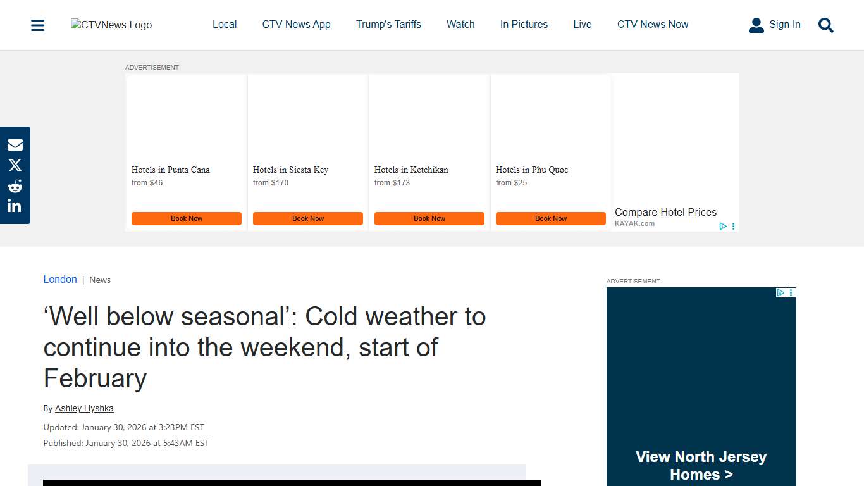Click the CTV News logo
Screen dimensions: 864x486
[x=111, y=25]
